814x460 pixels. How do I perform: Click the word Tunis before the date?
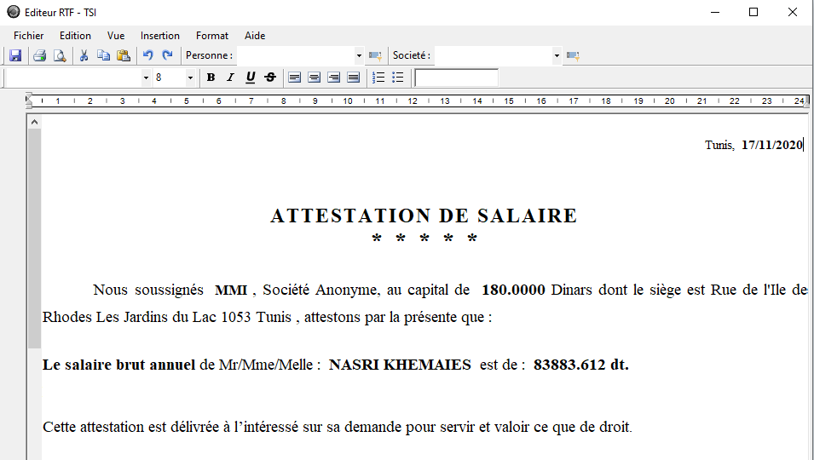coord(719,145)
